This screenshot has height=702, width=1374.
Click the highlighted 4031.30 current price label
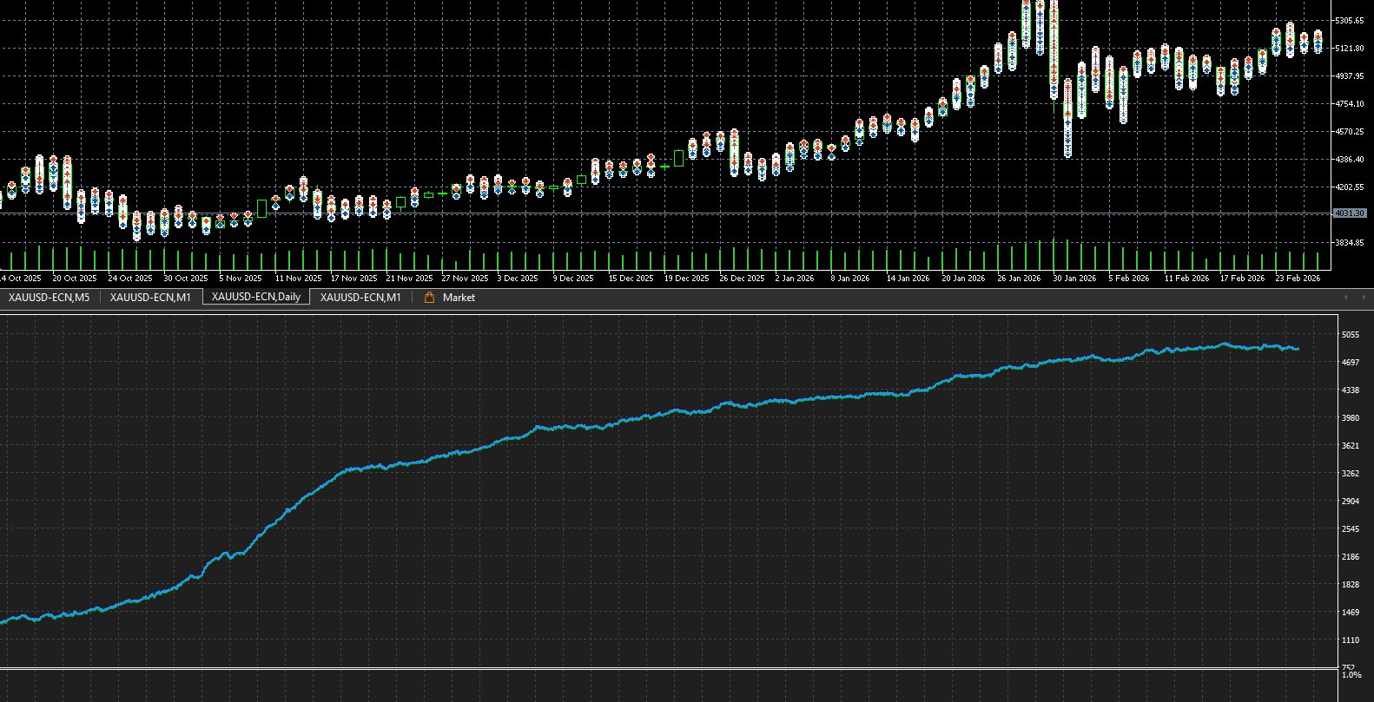point(1350,213)
